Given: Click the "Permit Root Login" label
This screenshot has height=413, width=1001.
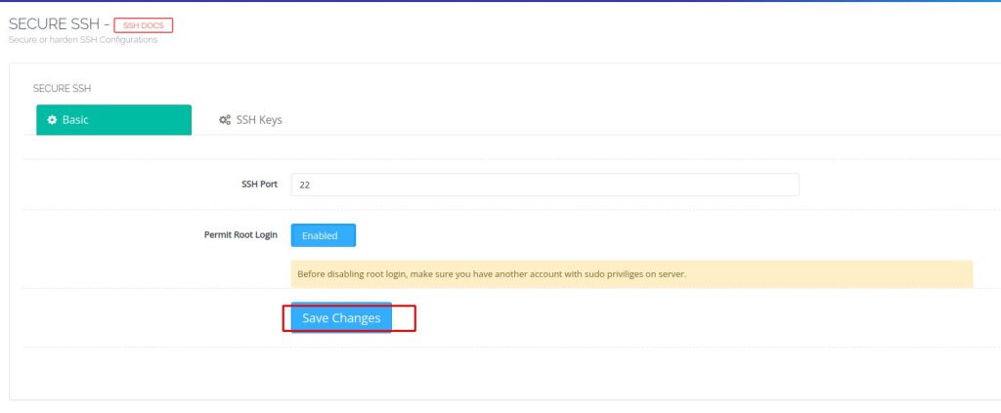Looking at the screenshot, I should pos(240,235).
